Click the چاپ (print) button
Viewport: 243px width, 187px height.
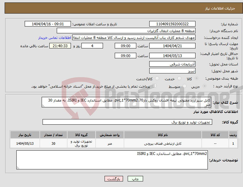point(135,179)
